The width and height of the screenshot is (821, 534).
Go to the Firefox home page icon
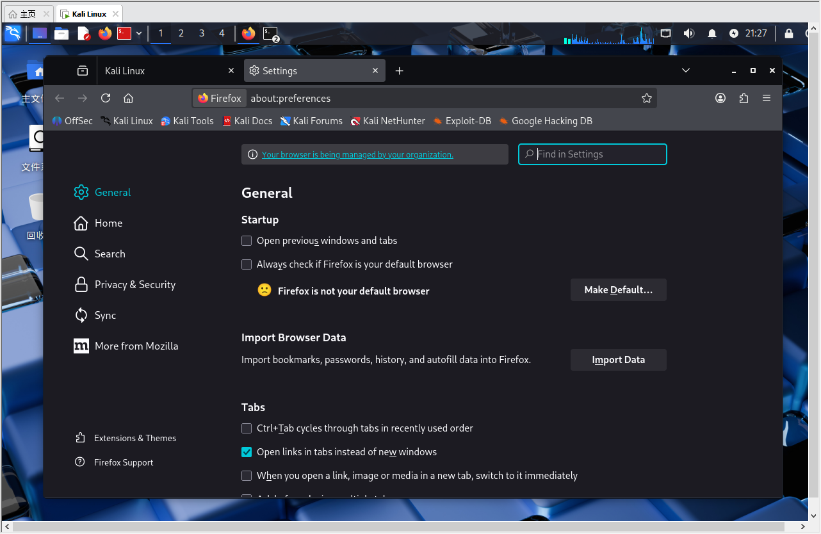click(x=128, y=98)
